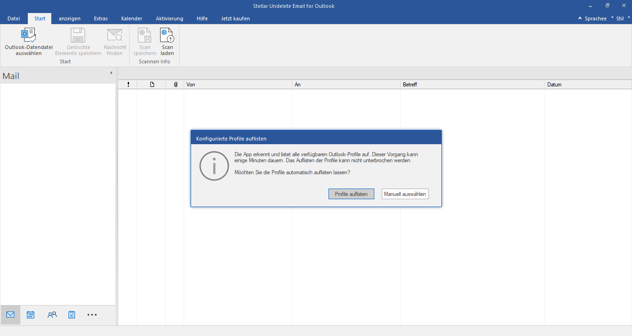Viewport: 632px width, 336px height.
Task: Open the tasks clipboard icon
Action: (x=72, y=315)
